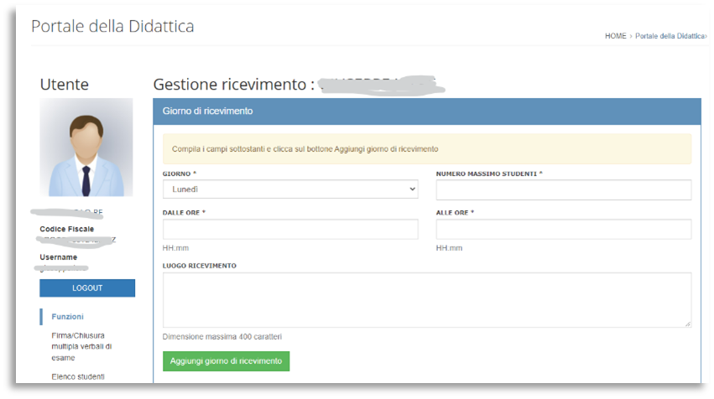Click the yellow instruction notice banner
This screenshot has width=714, height=399.
tap(427, 149)
